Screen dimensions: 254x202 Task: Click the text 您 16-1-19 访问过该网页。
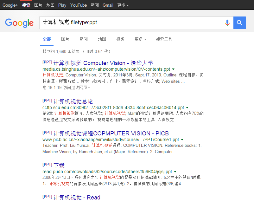(x=67, y=88)
